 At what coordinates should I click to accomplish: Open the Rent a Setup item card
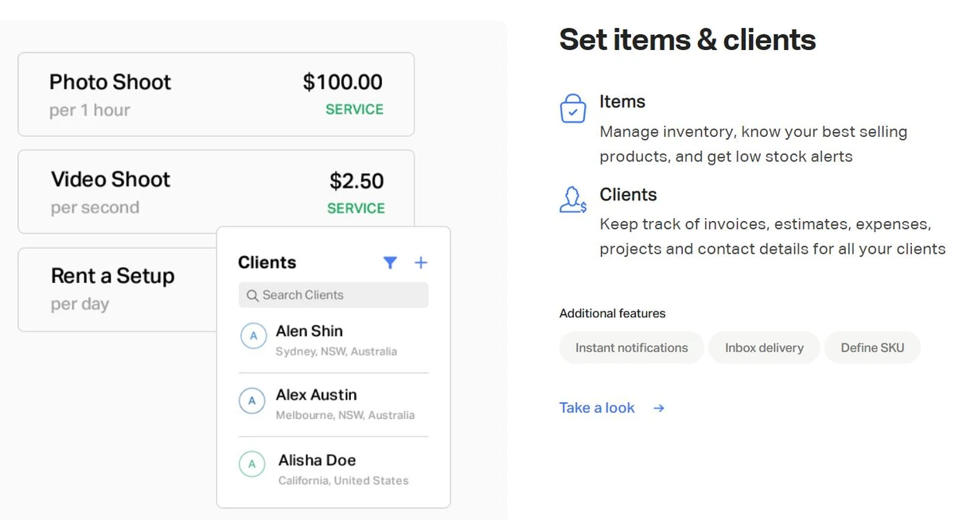click(x=118, y=289)
